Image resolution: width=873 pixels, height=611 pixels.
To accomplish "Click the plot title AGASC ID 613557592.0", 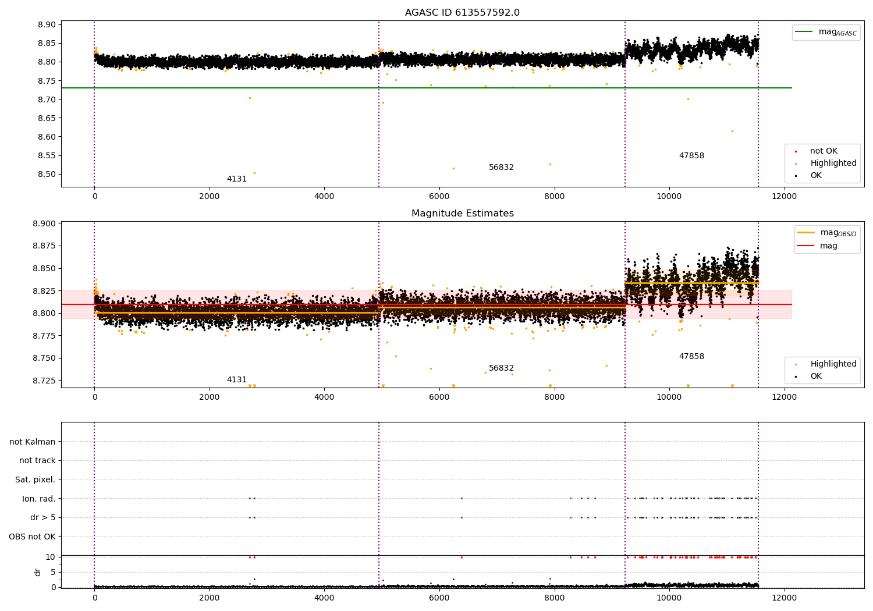I will tap(462, 13).
